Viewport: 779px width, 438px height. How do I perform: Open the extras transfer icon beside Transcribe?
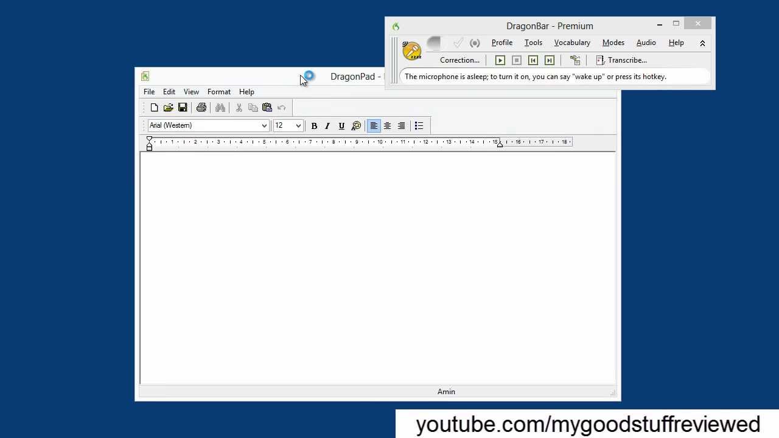pos(575,60)
